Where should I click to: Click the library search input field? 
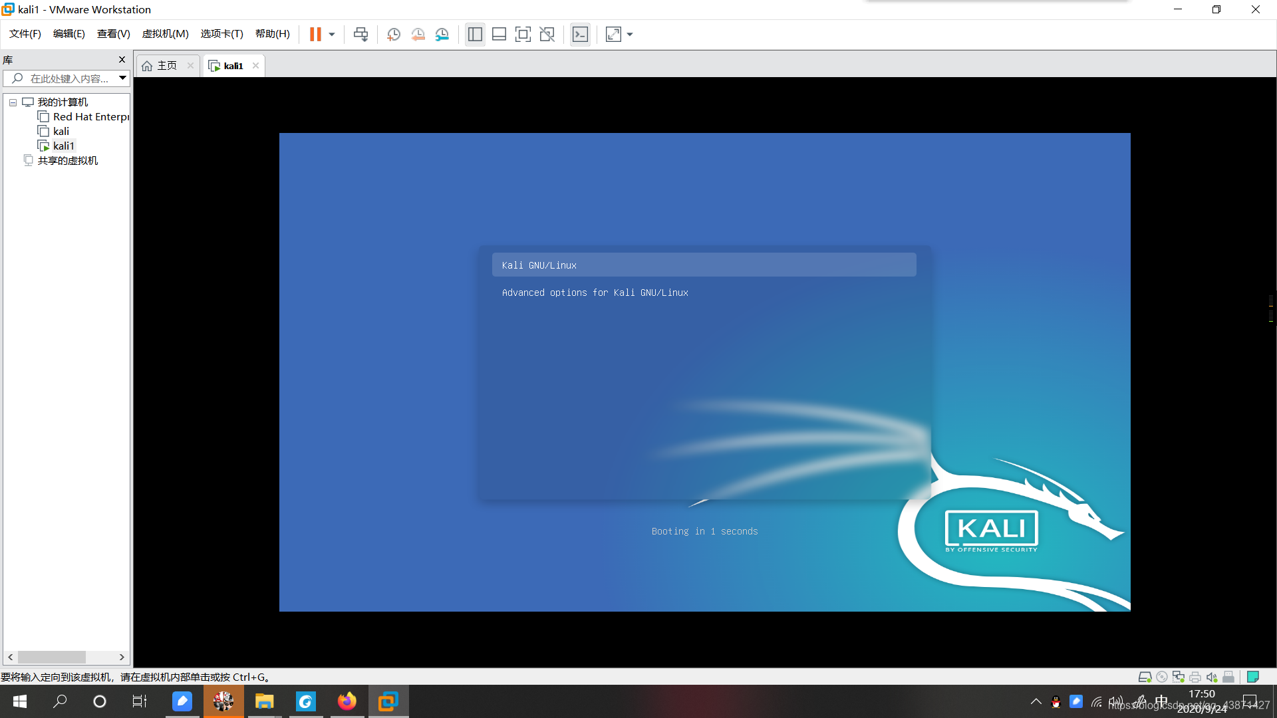coord(65,78)
